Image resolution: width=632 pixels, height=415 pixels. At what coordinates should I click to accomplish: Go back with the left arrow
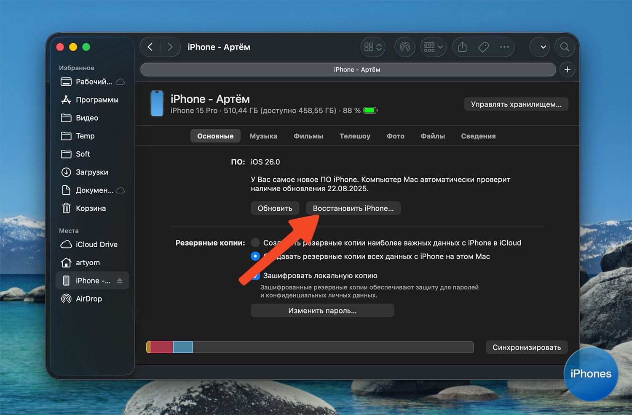(x=150, y=47)
